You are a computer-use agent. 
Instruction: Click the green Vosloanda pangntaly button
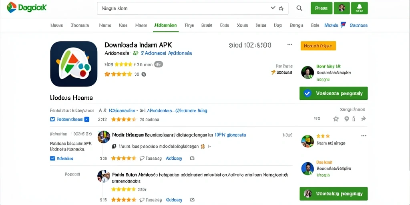point(334,93)
